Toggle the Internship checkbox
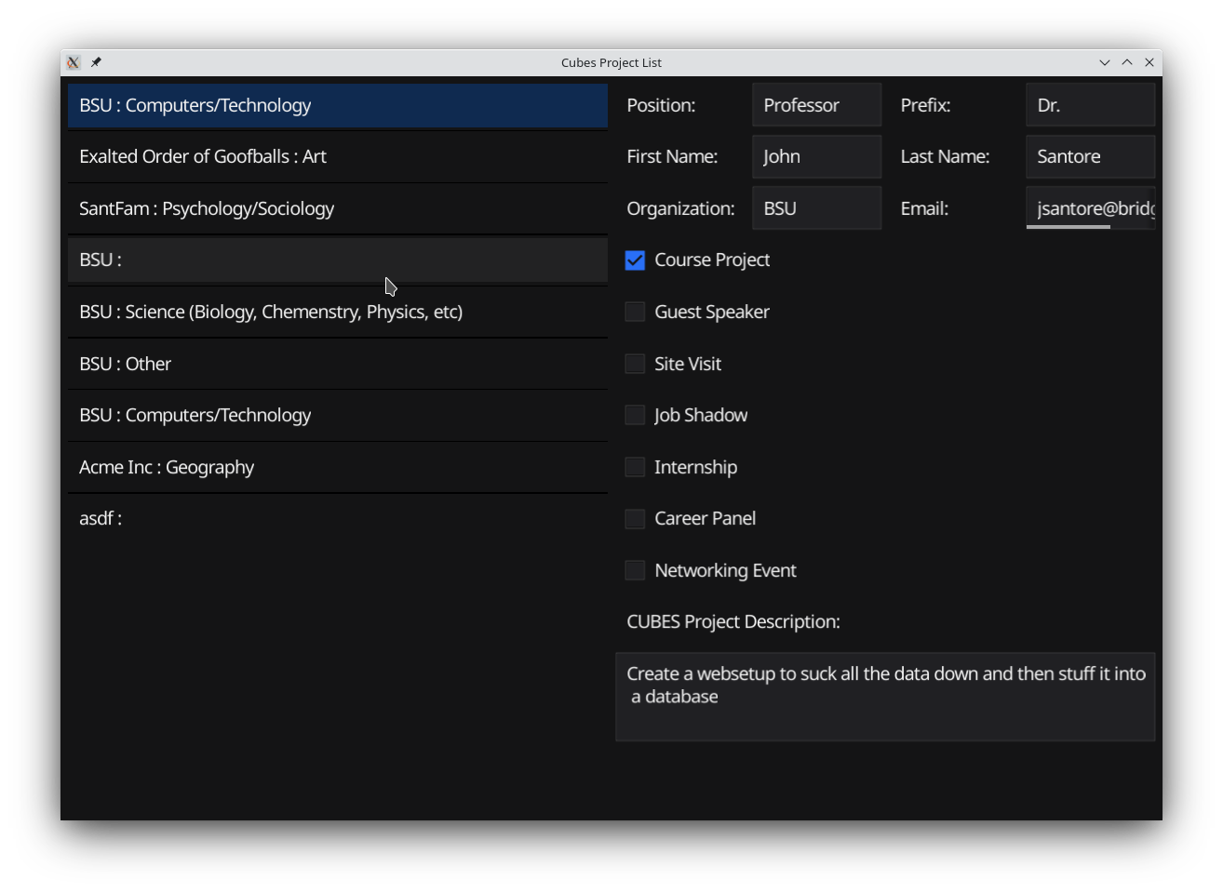1223x892 pixels. (635, 467)
